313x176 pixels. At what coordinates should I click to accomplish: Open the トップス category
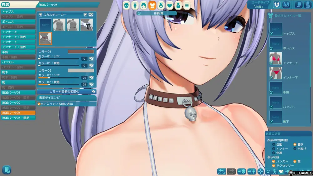(18, 12)
